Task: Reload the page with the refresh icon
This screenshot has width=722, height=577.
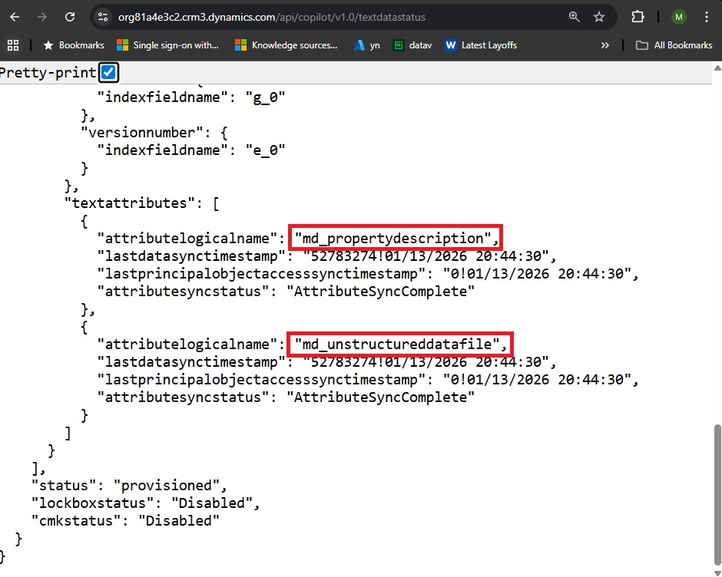Action: [70, 17]
